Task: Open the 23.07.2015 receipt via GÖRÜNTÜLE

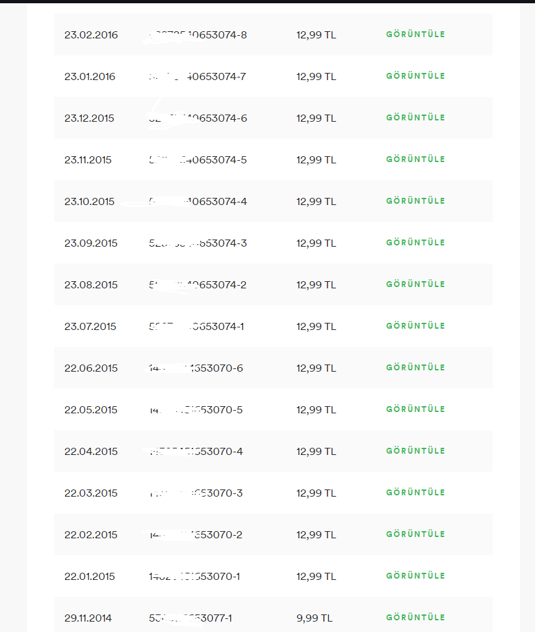Action: tap(415, 325)
